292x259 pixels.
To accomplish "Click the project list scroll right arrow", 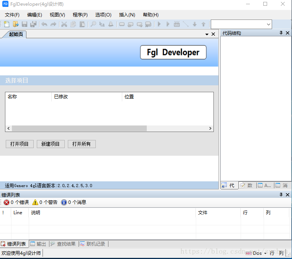I will pos(210,128).
